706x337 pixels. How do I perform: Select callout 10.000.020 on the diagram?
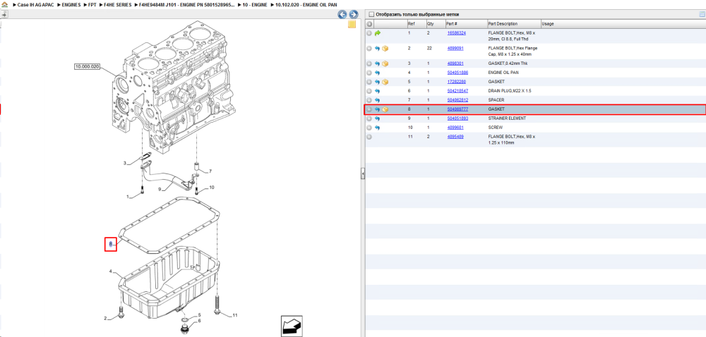pos(87,66)
